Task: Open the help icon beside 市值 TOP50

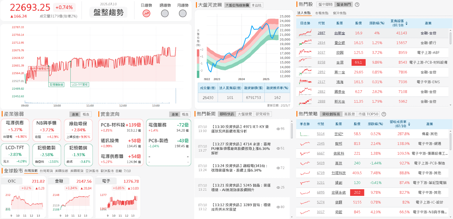Action: click(x=384, y=114)
